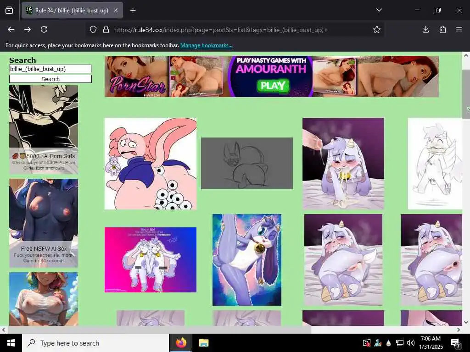Reload the current page

44,29
